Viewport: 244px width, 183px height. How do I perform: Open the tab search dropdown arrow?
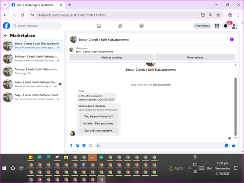click(x=5, y=5)
